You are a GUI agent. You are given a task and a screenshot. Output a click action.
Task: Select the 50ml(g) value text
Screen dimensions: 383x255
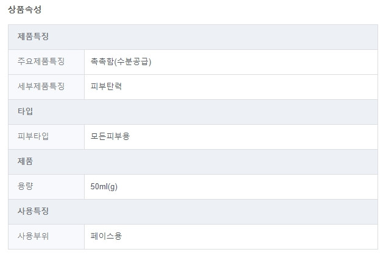point(104,187)
